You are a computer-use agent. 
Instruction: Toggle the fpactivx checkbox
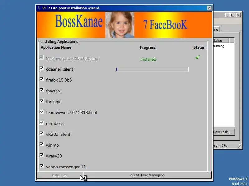coord(41,90)
